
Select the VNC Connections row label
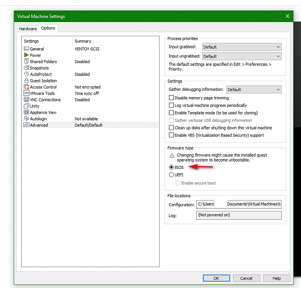(x=45, y=100)
